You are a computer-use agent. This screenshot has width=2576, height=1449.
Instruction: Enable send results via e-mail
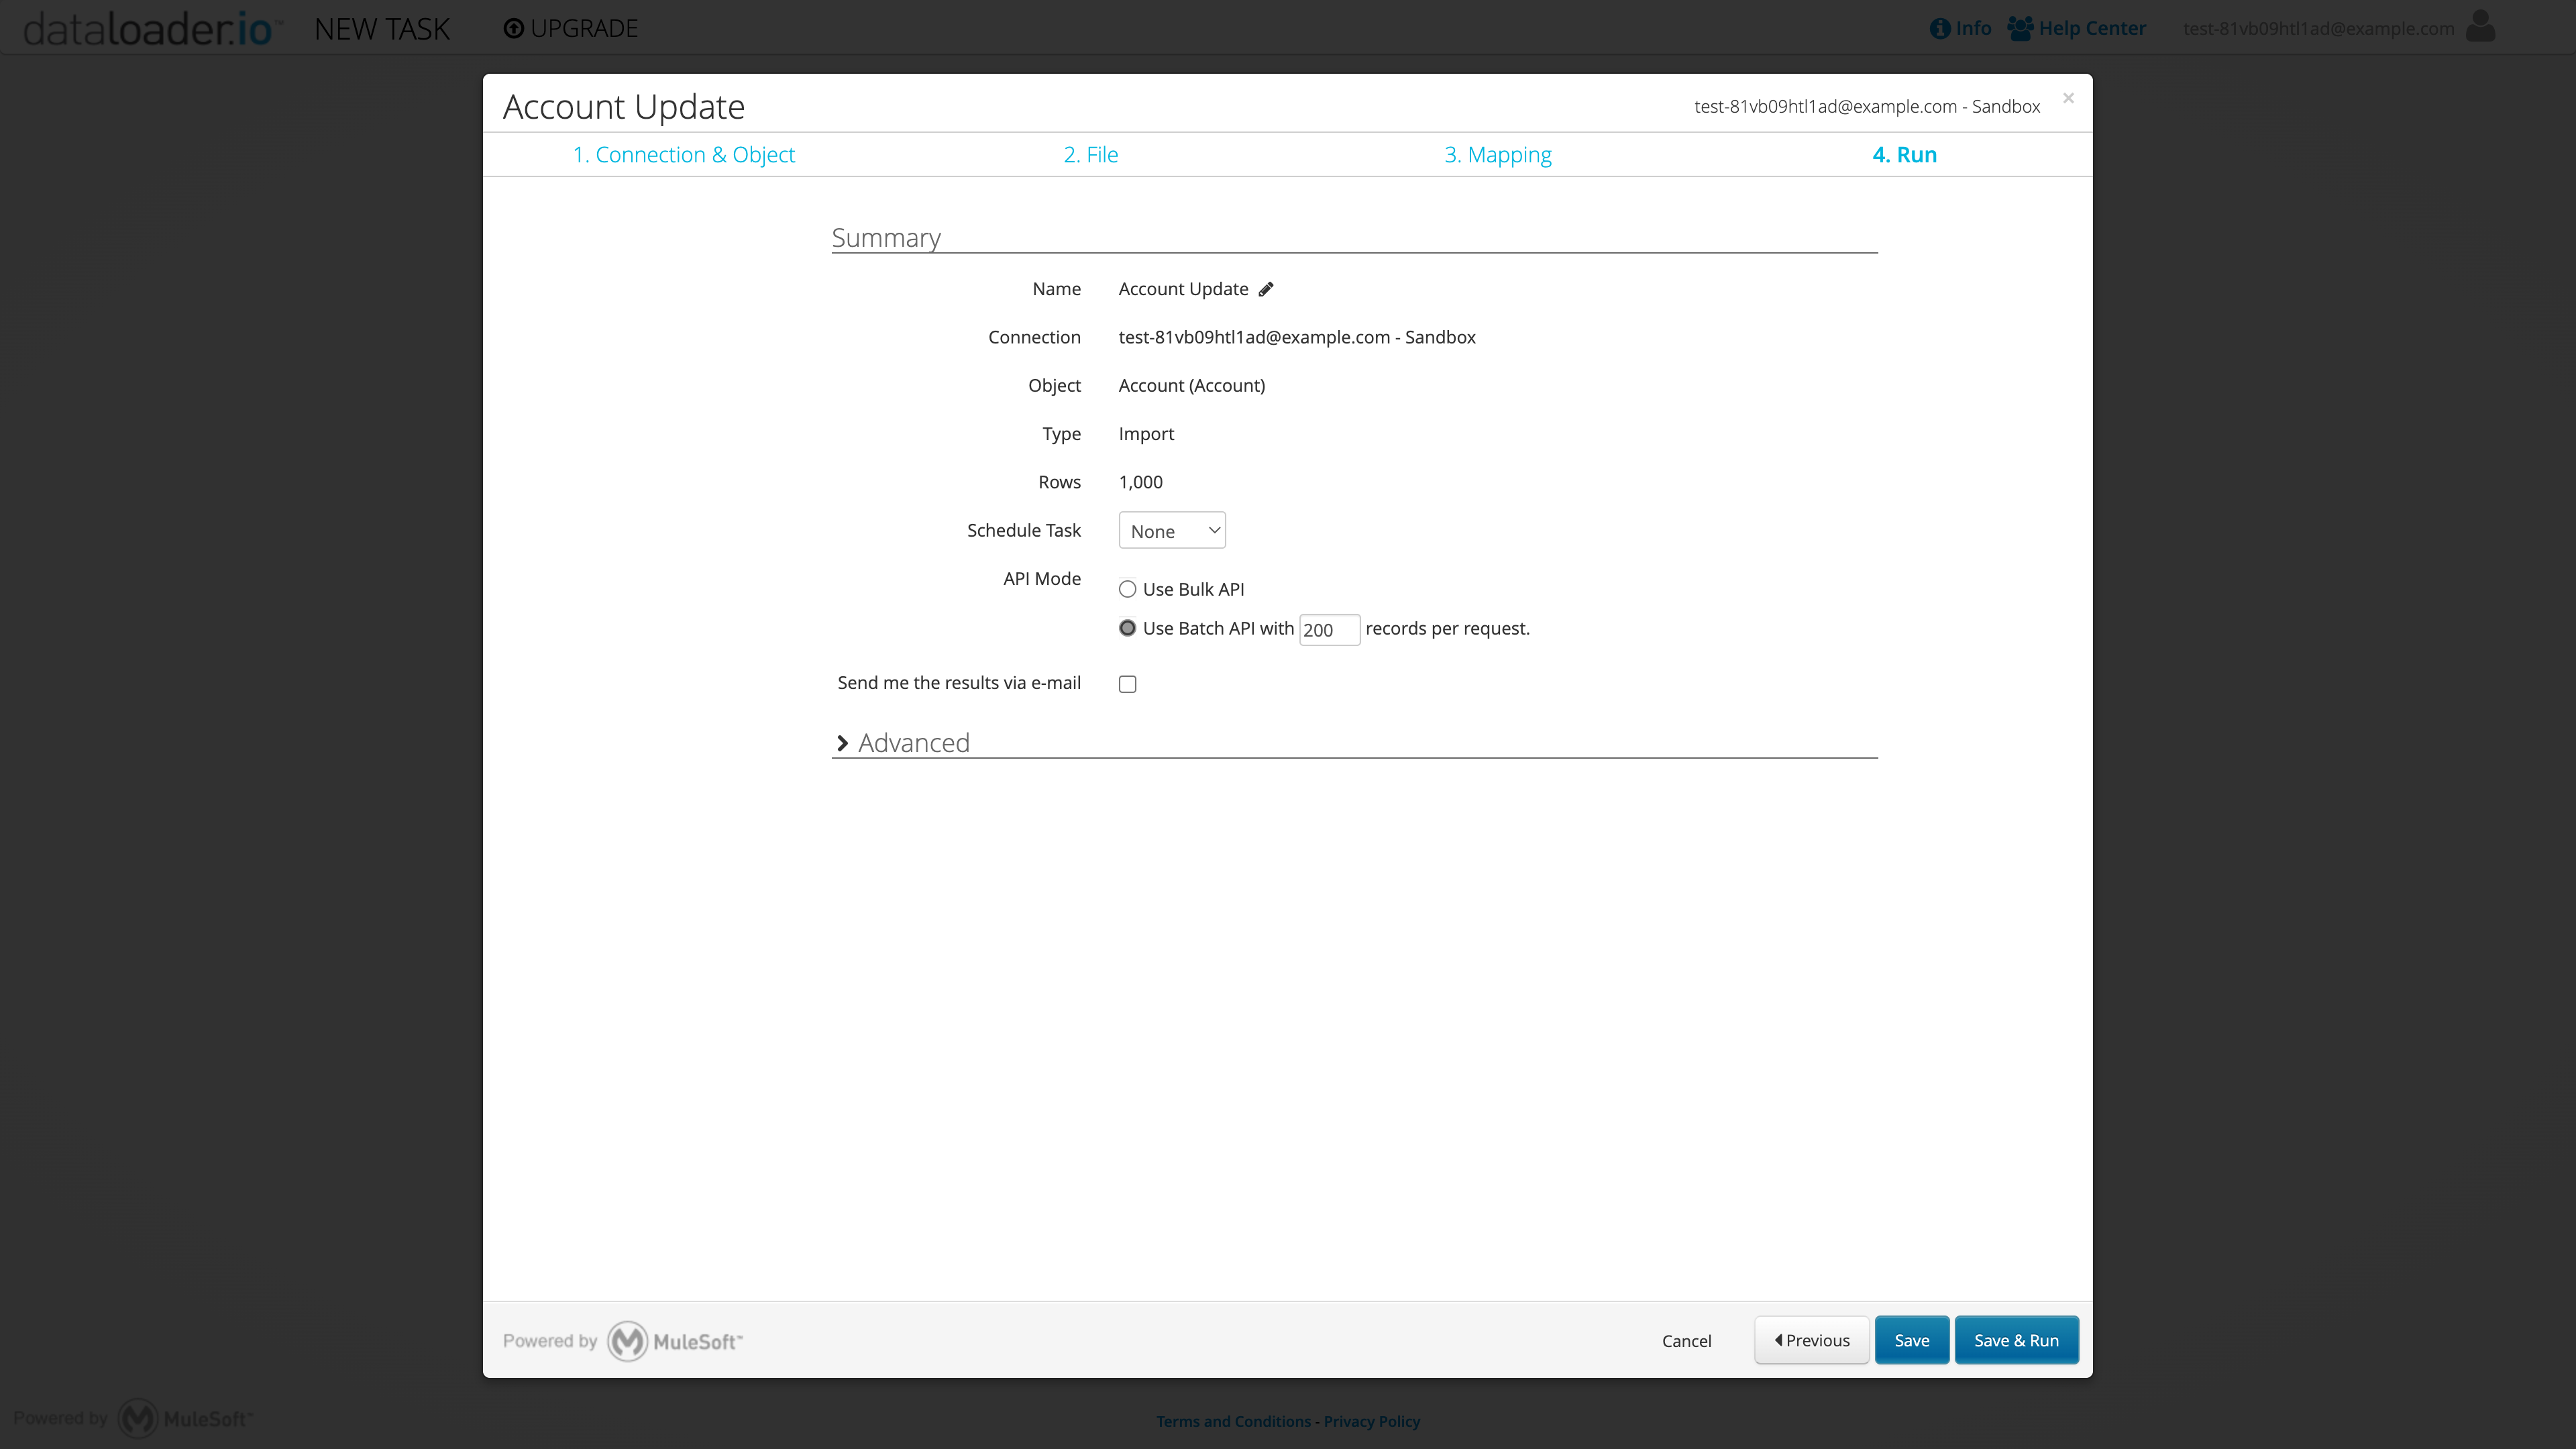coord(1127,683)
